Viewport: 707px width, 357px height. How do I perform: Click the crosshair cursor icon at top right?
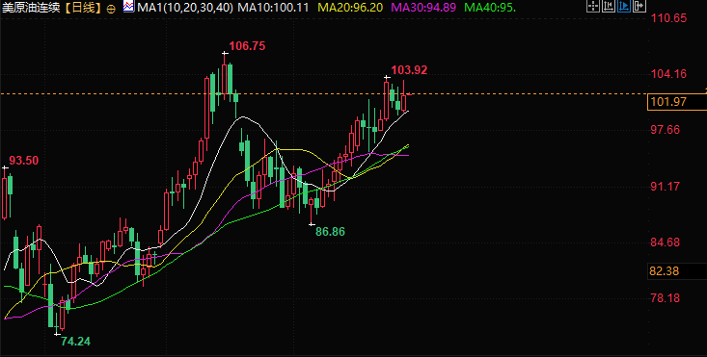[593, 6]
